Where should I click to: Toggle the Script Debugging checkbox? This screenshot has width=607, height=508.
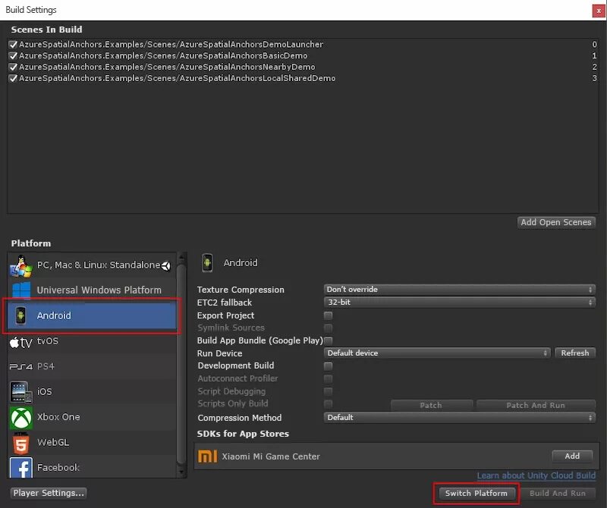tap(328, 391)
